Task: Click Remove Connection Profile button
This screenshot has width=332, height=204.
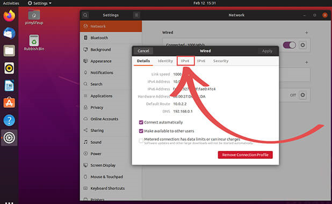Action: pyautogui.click(x=245, y=155)
